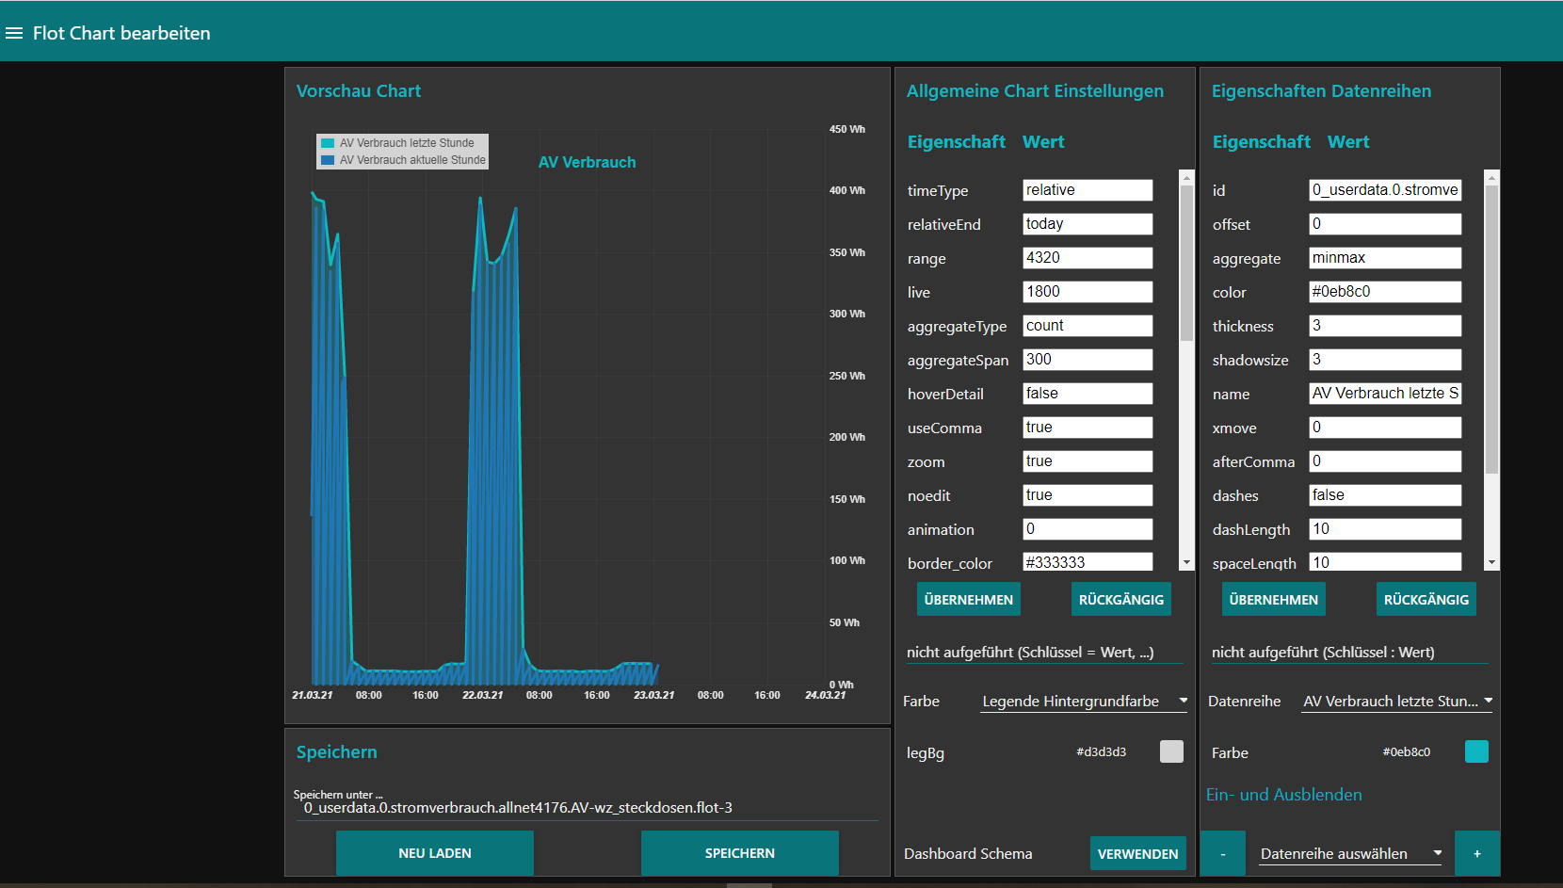Viewport: 1563px width, 888px height.
Task: Apply data series settings with ÜBERNEHMEN
Action: [x=1274, y=599]
